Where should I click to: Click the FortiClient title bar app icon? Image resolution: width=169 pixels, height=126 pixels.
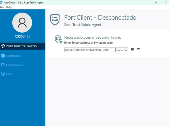[1, 2]
